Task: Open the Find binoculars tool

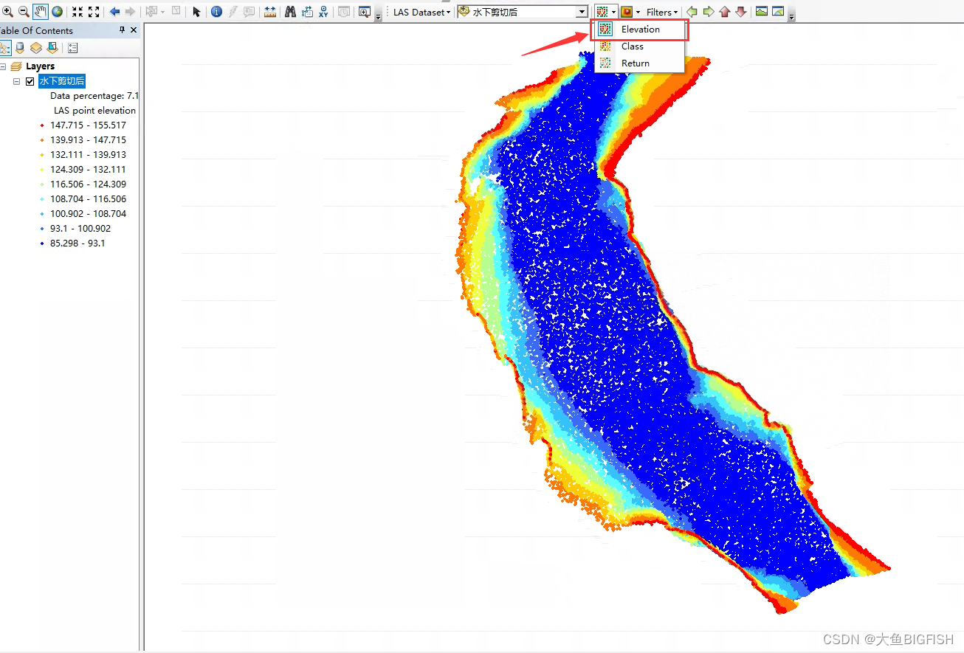Action: [x=289, y=12]
